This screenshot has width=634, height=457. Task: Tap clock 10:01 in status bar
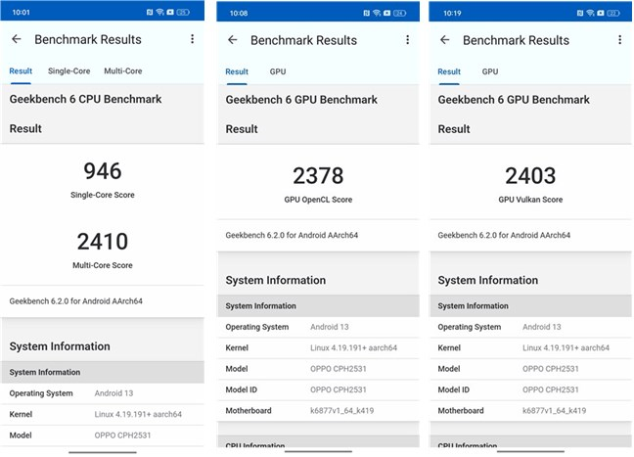(21, 12)
